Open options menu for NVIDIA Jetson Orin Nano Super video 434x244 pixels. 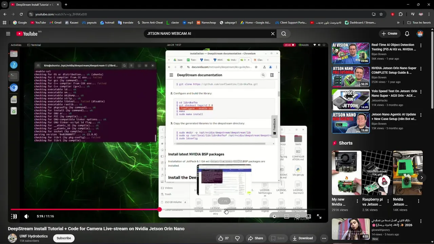click(421, 68)
